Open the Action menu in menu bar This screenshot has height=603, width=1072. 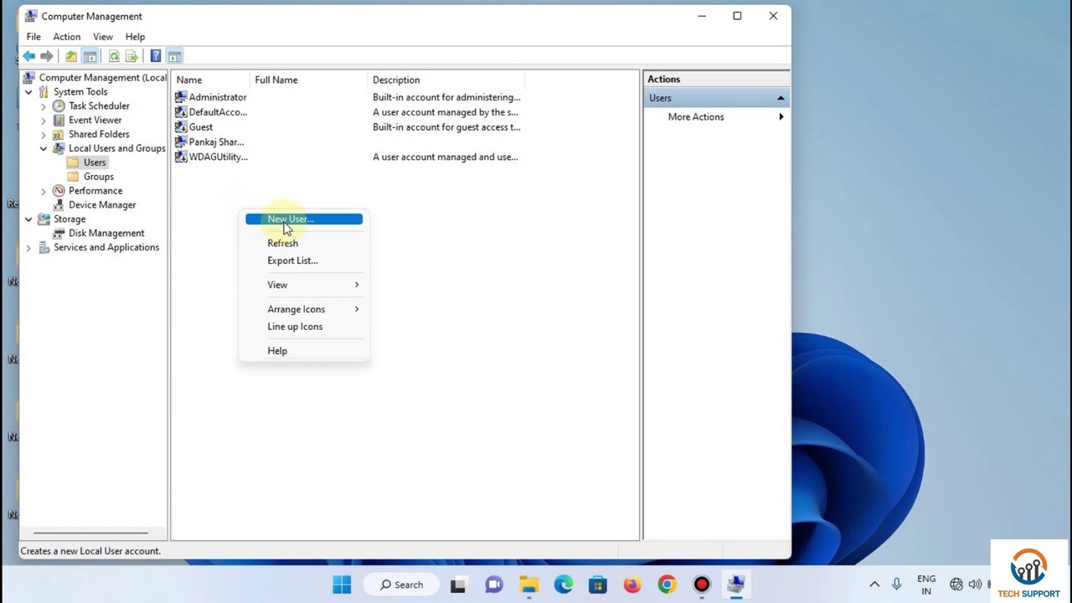click(67, 37)
